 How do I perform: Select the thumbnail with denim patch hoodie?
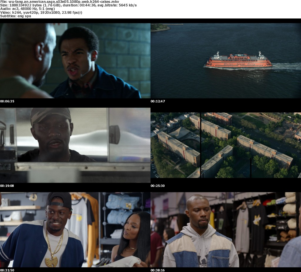[226, 229]
